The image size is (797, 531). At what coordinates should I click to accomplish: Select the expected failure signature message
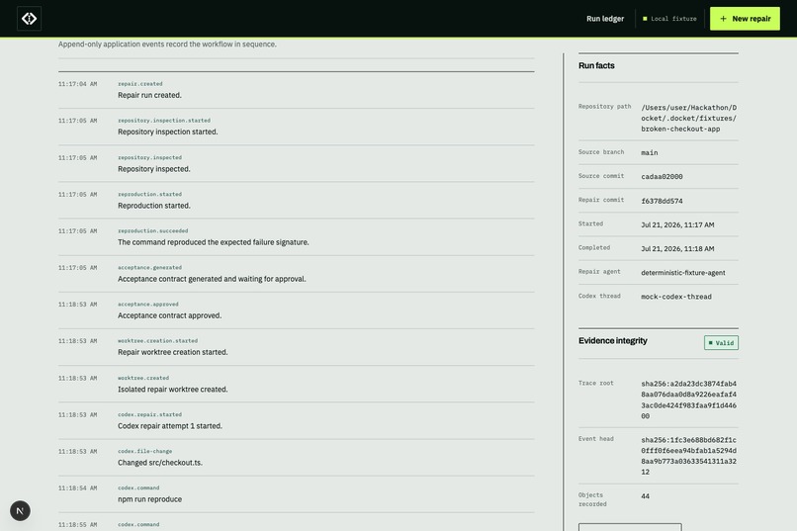pyautogui.click(x=213, y=242)
